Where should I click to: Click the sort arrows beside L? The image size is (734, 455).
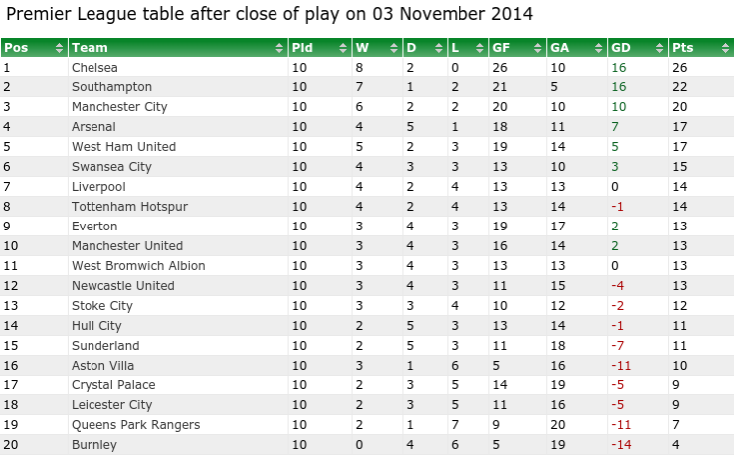[480, 48]
